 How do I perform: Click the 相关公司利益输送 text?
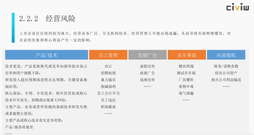click(226, 80)
